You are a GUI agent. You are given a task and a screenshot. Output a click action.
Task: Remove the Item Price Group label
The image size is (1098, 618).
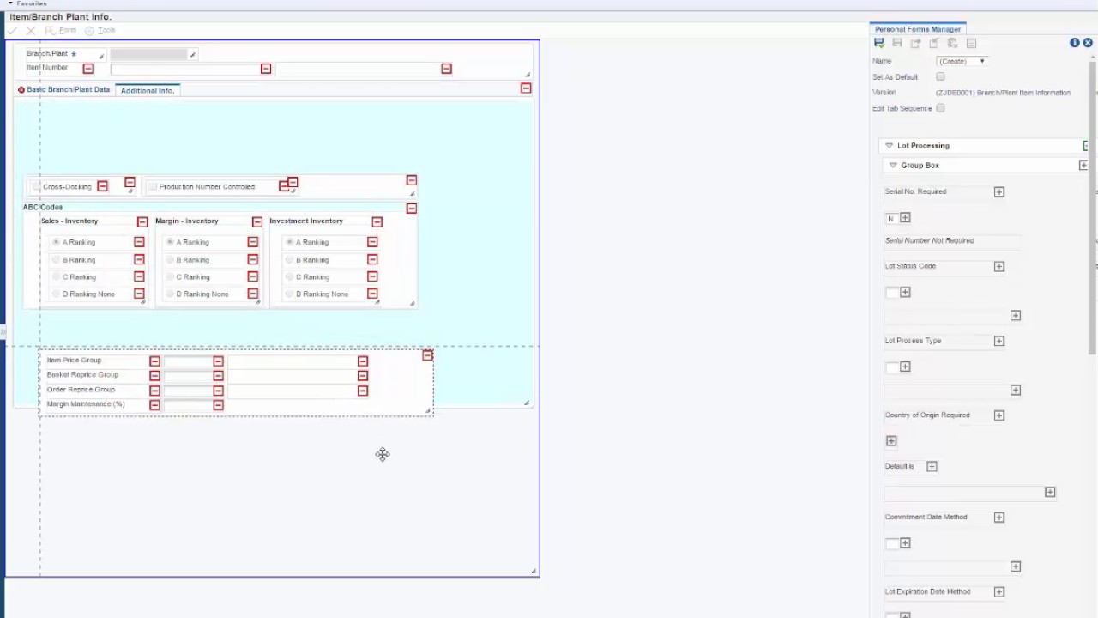pyautogui.click(x=154, y=361)
